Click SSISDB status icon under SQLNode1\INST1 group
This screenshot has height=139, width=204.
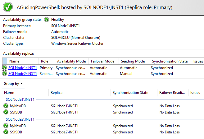click(6, 112)
